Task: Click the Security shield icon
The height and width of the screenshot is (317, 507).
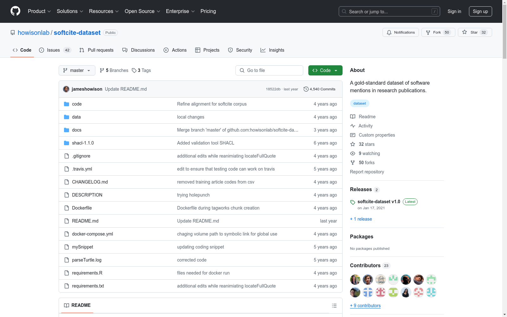Action: [230, 50]
